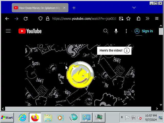Open picture-in-picture icon in address bar
Viewport: 164px width, 123px height.
[121, 19]
